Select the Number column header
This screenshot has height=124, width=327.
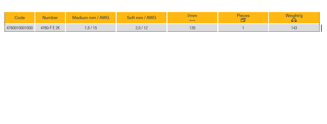click(x=50, y=18)
